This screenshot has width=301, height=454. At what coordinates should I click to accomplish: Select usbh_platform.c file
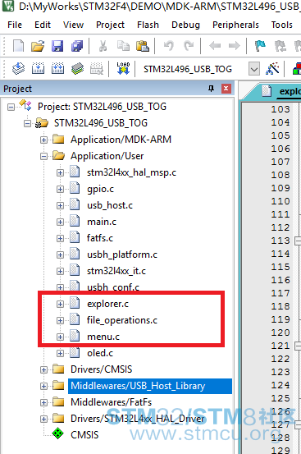[x=122, y=255]
